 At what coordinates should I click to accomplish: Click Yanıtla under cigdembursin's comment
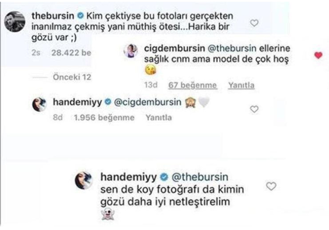point(241,85)
